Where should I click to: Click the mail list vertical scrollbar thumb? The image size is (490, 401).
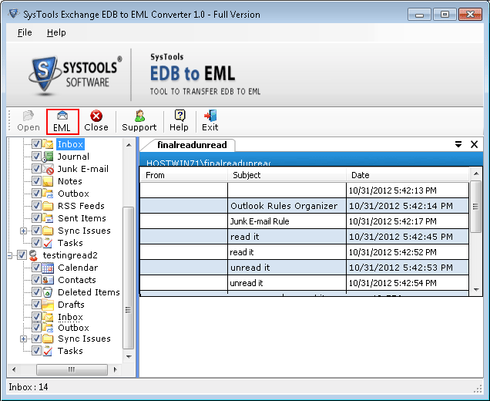pos(475,207)
